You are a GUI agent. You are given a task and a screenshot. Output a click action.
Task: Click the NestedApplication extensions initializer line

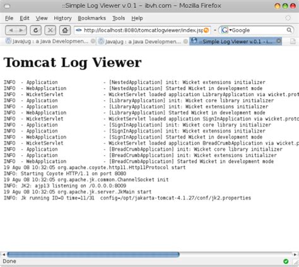pos(134,82)
